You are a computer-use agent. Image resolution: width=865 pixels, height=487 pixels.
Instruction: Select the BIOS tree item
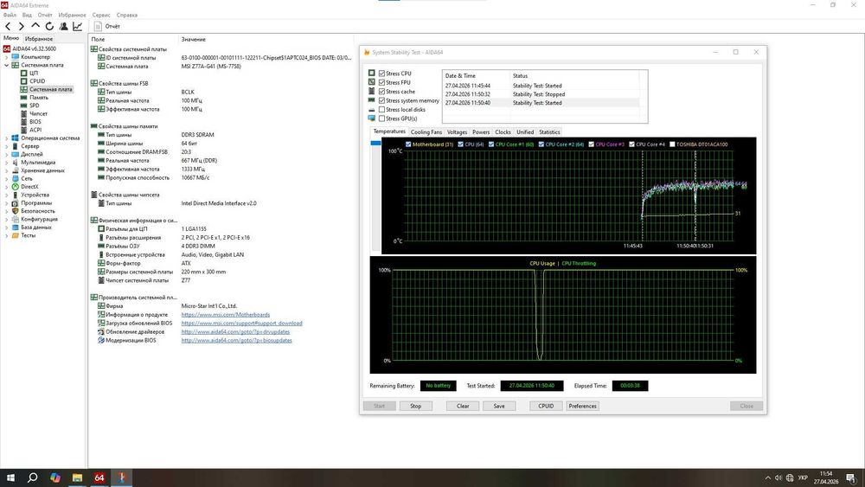tap(35, 121)
